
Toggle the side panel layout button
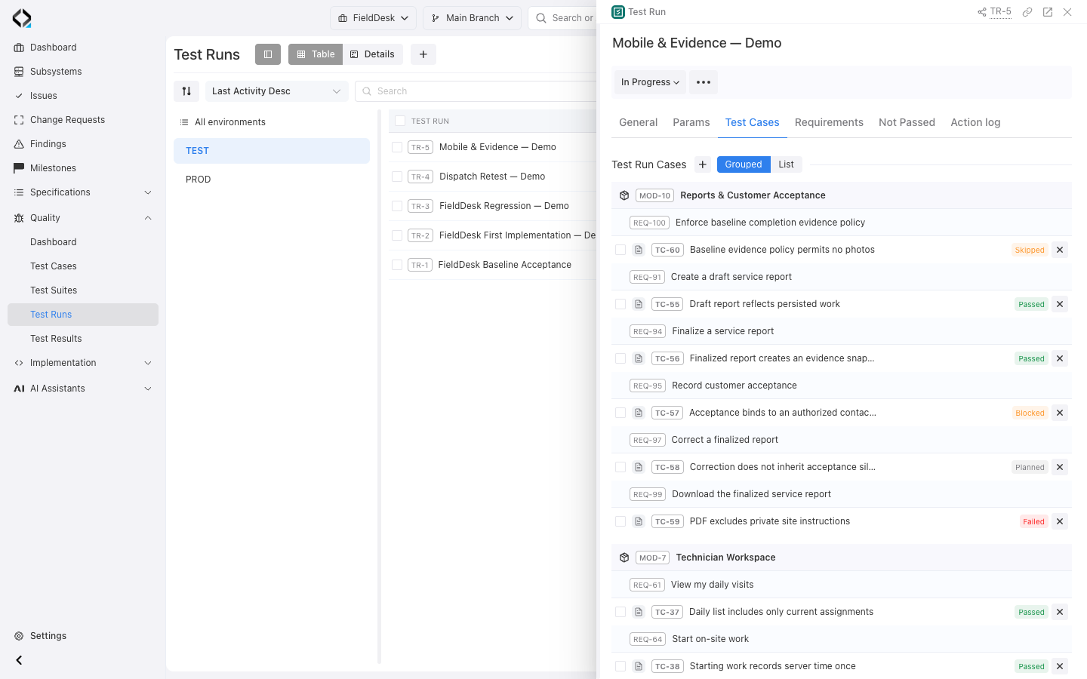(268, 54)
